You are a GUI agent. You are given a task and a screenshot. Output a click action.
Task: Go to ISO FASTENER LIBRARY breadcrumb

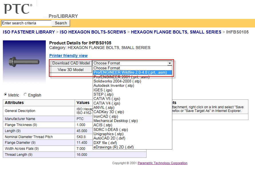pos(29,32)
